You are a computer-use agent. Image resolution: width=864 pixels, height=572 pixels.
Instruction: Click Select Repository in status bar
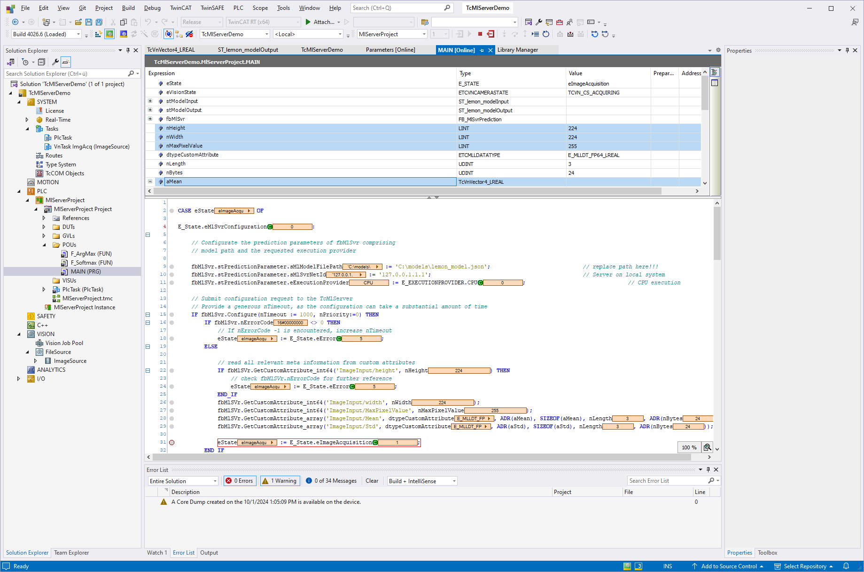(x=803, y=566)
